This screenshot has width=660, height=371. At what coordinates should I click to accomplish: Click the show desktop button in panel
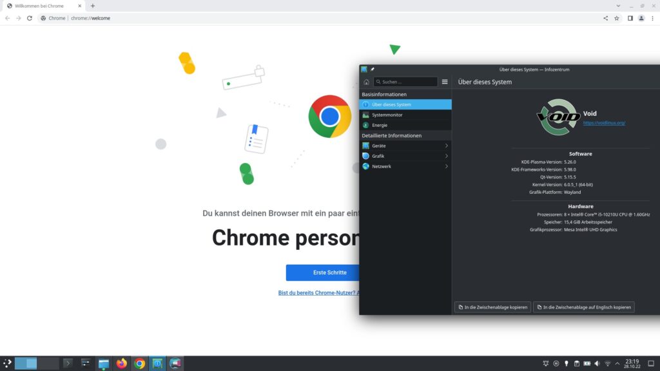click(651, 363)
